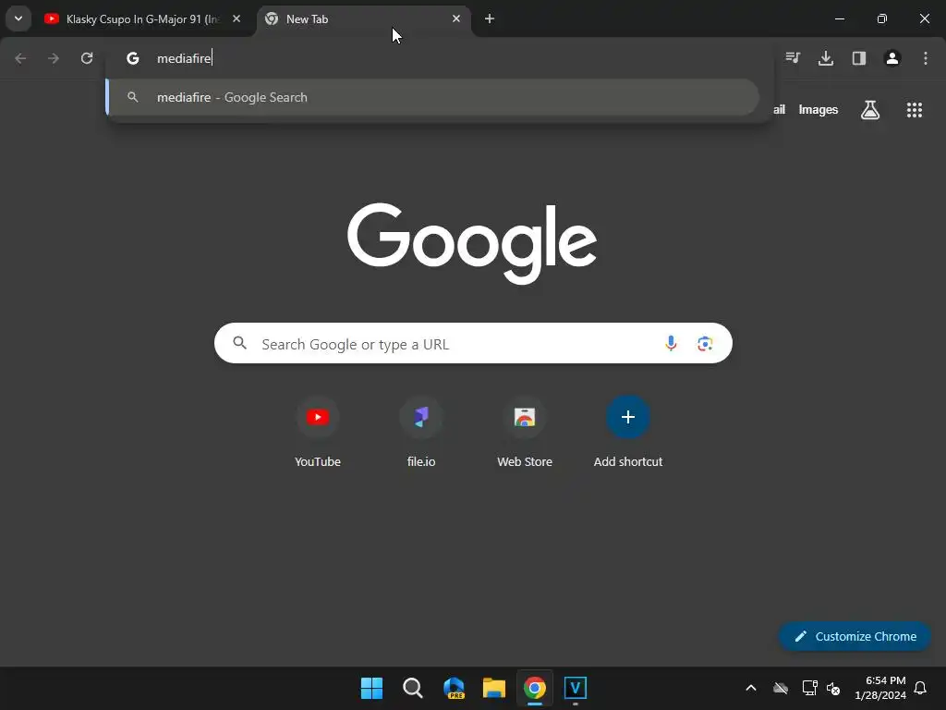Open the Vegas V app on taskbar
The height and width of the screenshot is (710, 946).
coord(575,688)
